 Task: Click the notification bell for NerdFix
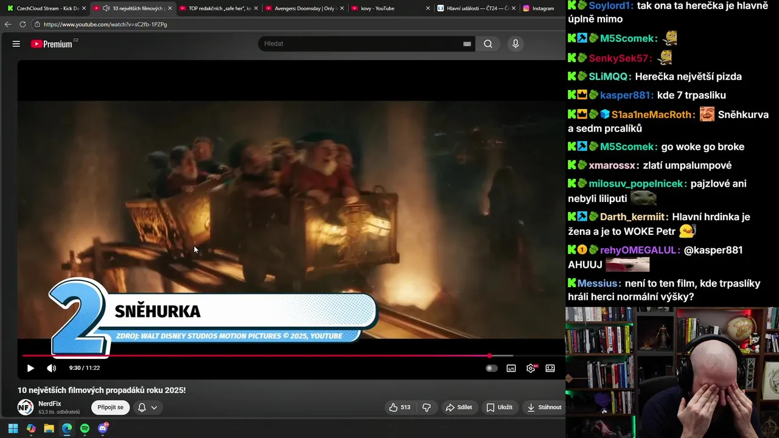[x=142, y=408]
